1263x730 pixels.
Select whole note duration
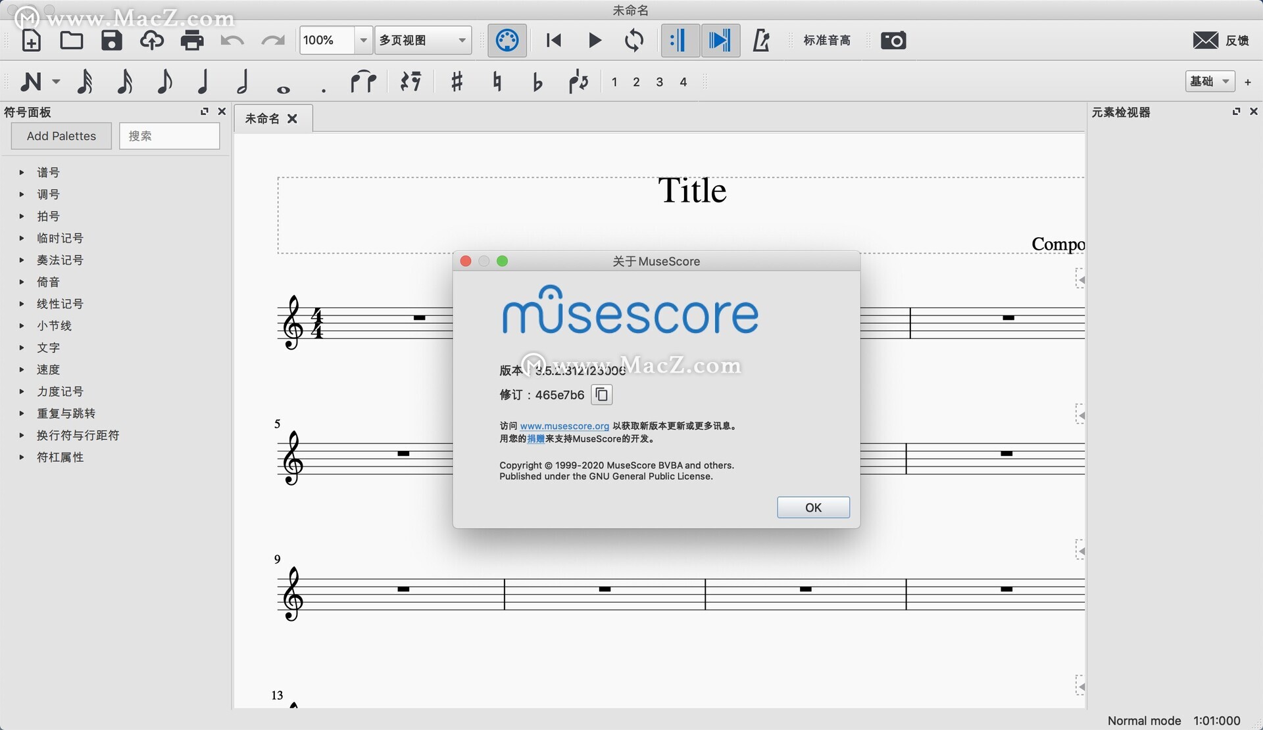284,89
